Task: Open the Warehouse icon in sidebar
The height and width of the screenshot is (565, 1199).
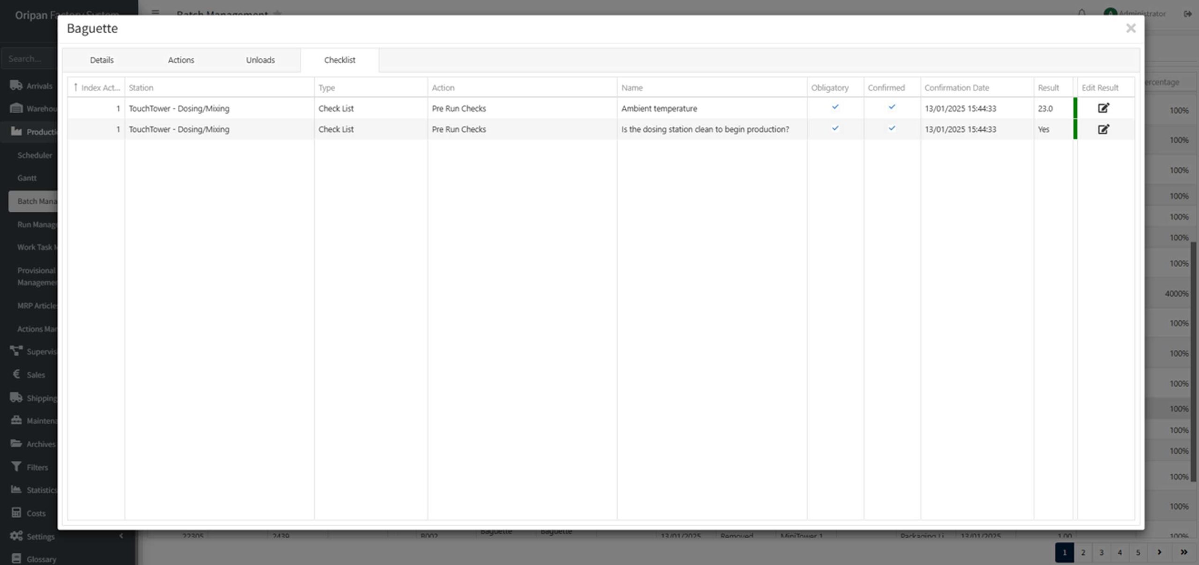Action: (x=16, y=108)
